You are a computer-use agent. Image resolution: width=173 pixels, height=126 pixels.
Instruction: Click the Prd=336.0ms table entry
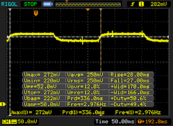point(85,98)
